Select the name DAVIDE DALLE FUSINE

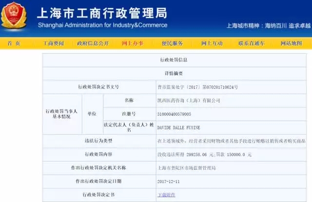point(178,128)
